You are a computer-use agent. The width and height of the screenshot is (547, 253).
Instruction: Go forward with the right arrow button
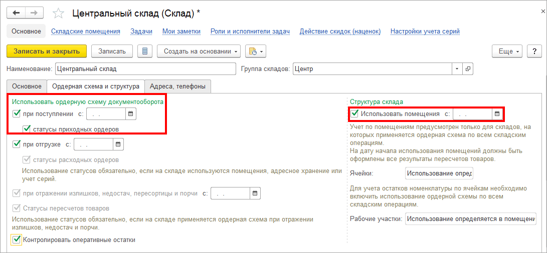coord(34,13)
